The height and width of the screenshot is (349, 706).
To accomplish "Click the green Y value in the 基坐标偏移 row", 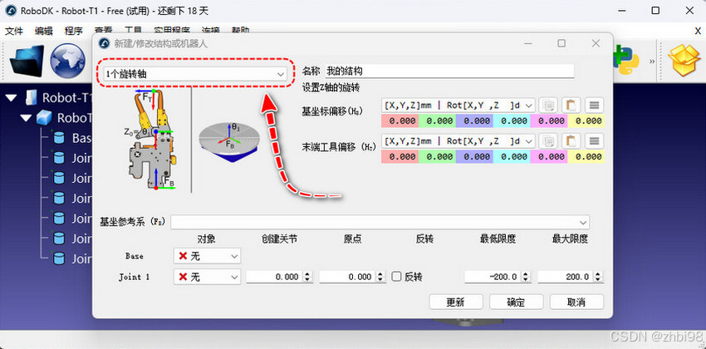I will pos(437,120).
